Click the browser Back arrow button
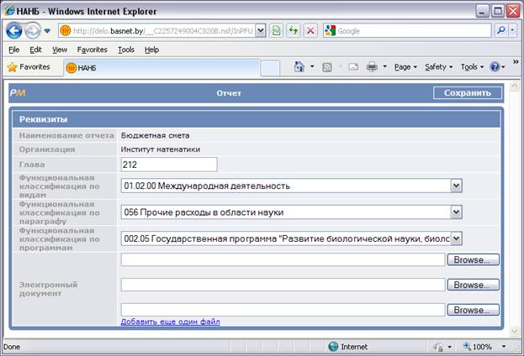Screen dimensions: 524x356 tap(14, 31)
